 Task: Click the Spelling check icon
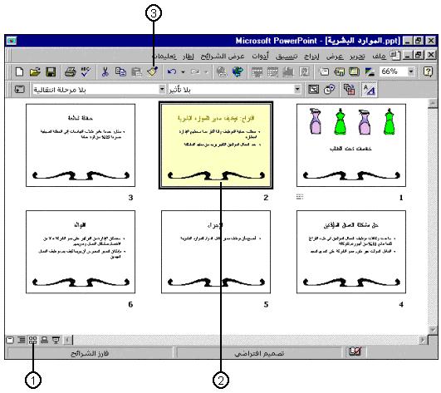(x=86, y=71)
